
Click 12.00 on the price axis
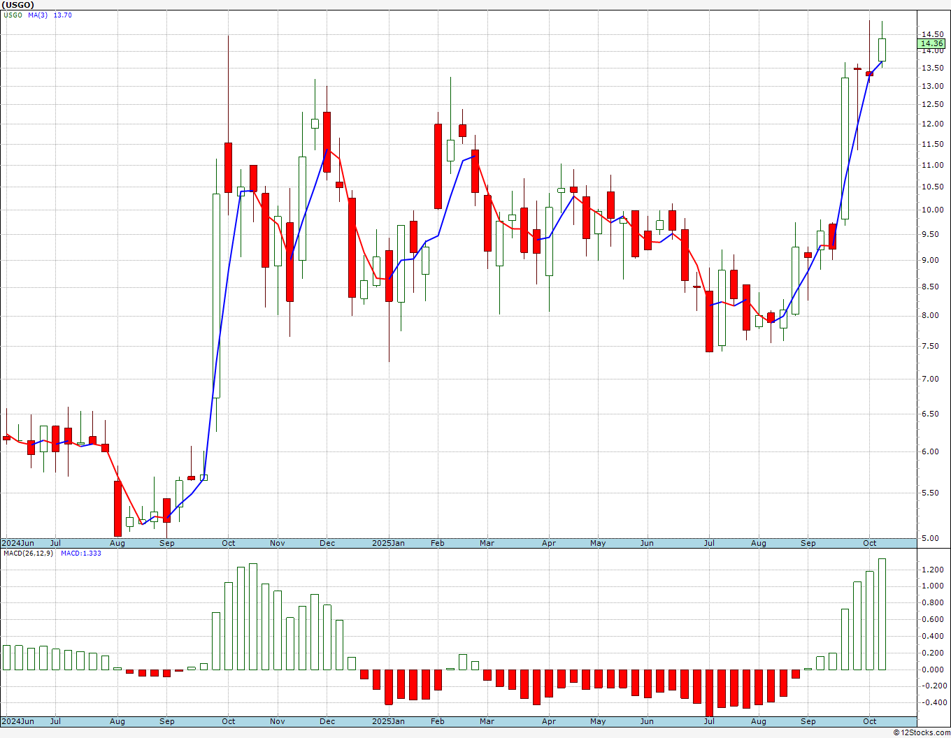coord(931,124)
